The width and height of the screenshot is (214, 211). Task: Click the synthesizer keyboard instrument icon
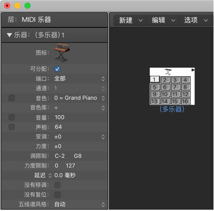coord(61,52)
